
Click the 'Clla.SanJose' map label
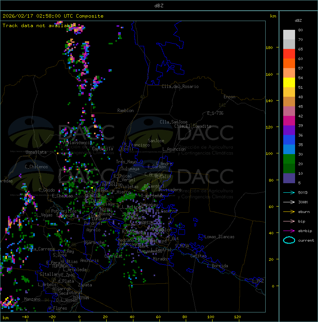pos(174,122)
